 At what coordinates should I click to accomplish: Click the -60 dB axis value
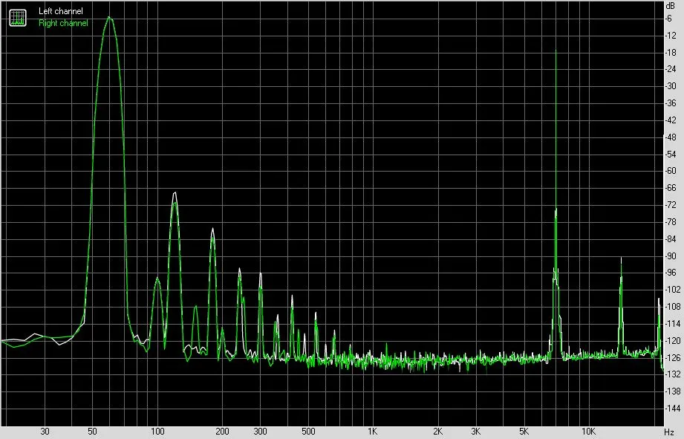[x=671, y=171]
